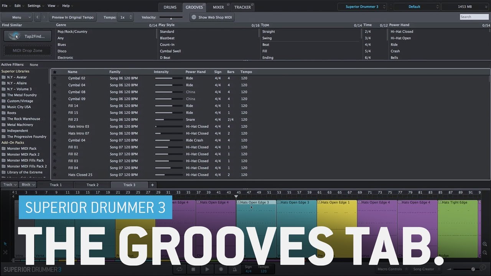
Task: Open the Track dropdown menu
Action: pos(9,185)
